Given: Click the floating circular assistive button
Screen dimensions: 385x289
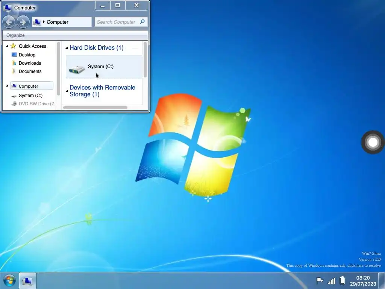Looking at the screenshot, I should tap(373, 142).
